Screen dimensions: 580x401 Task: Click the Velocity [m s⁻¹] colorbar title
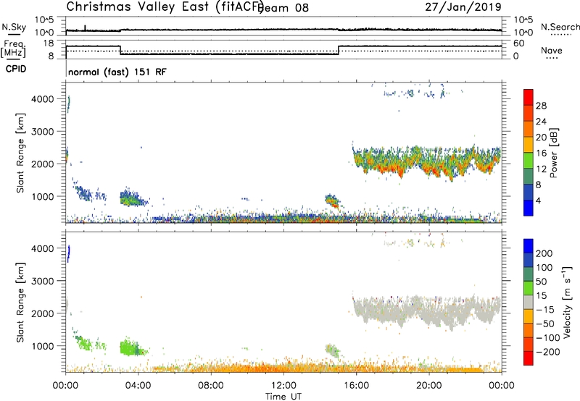[x=567, y=302]
